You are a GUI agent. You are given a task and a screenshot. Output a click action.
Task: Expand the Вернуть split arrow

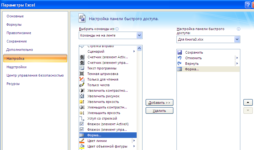coord(237,64)
